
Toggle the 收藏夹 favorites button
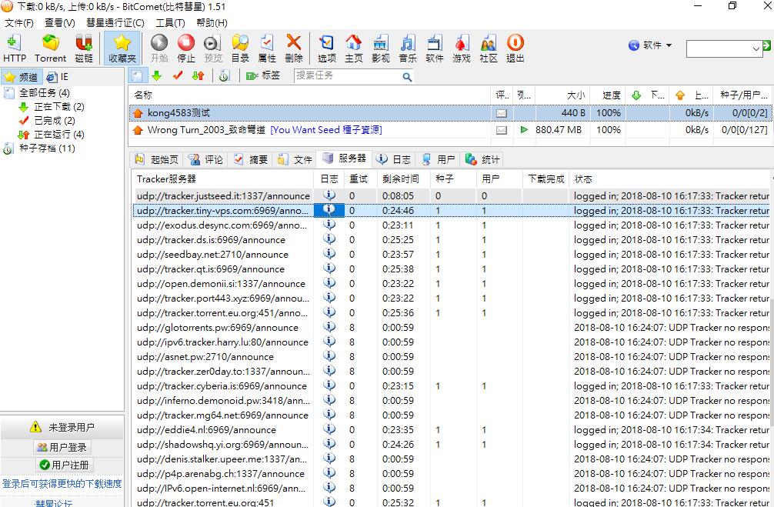122,48
